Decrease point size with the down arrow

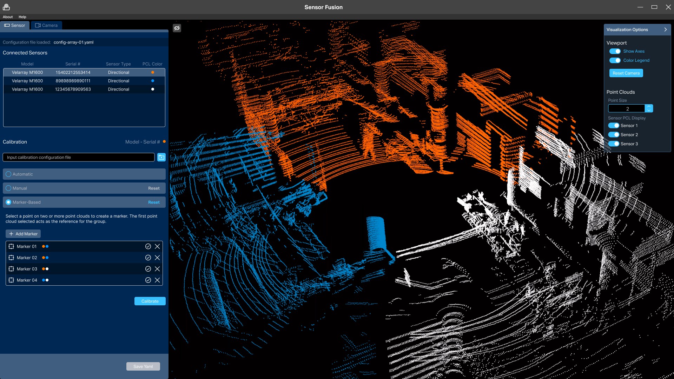tap(649, 111)
